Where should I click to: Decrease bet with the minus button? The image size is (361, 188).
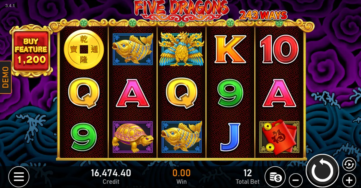pyautogui.click(x=296, y=181)
